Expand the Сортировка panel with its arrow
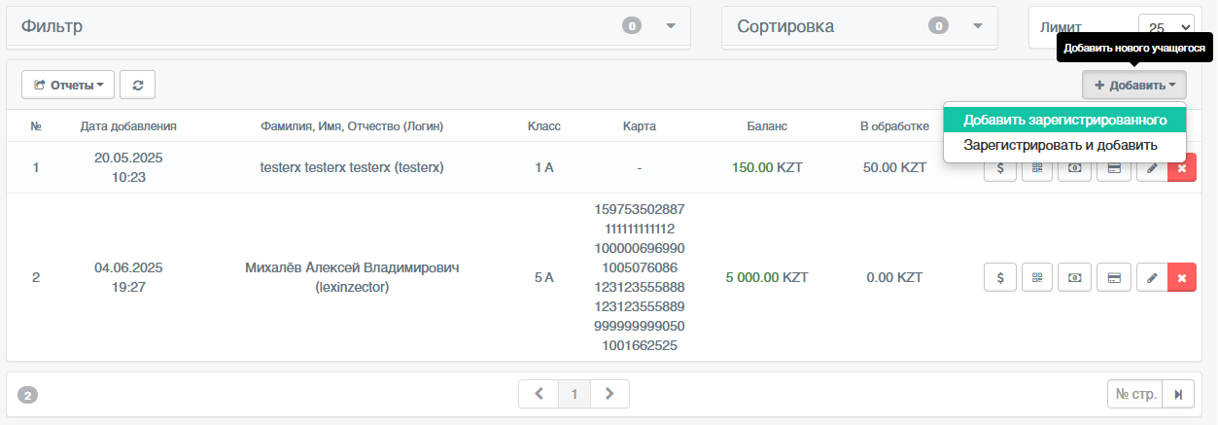The image size is (1218, 425). (977, 26)
